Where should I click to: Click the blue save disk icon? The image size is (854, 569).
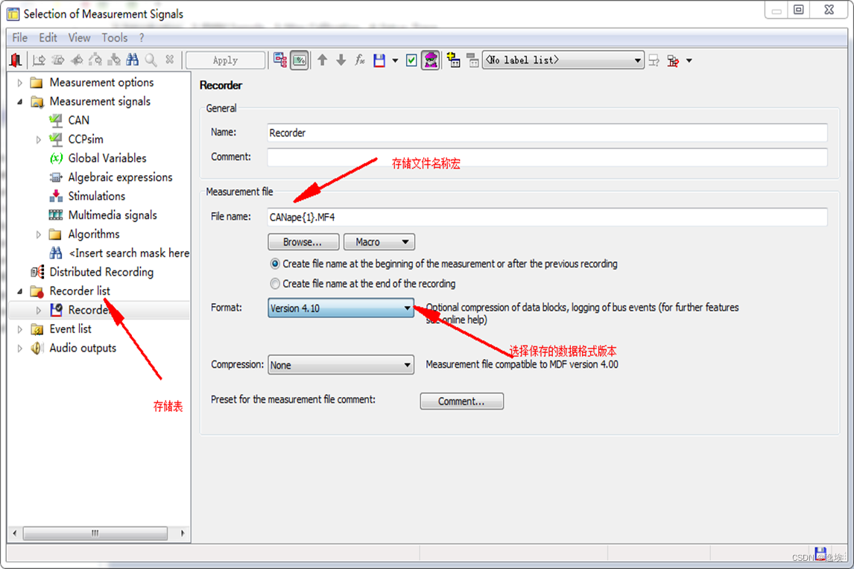tap(379, 60)
